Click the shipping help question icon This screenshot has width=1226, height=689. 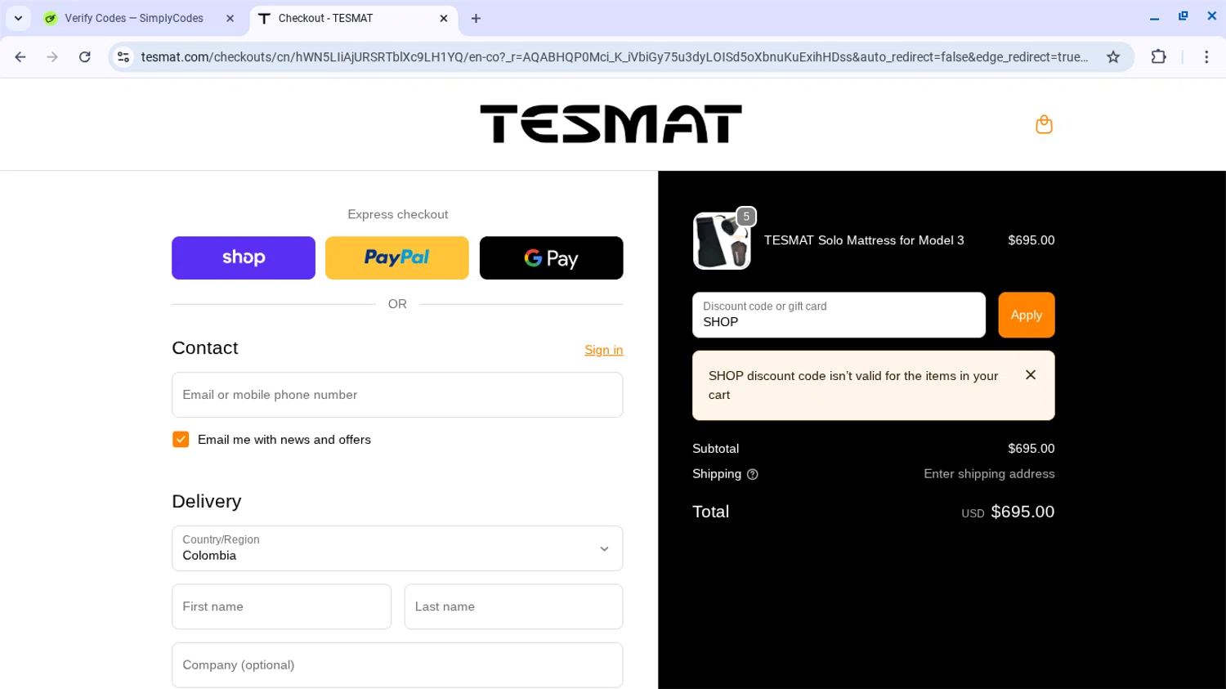coord(753,474)
